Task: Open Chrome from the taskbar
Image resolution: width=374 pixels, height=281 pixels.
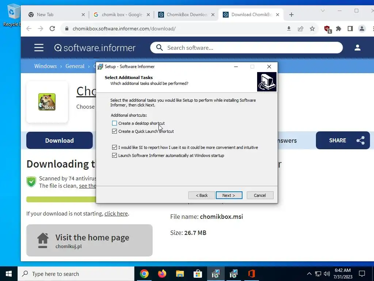Action: coord(144,274)
